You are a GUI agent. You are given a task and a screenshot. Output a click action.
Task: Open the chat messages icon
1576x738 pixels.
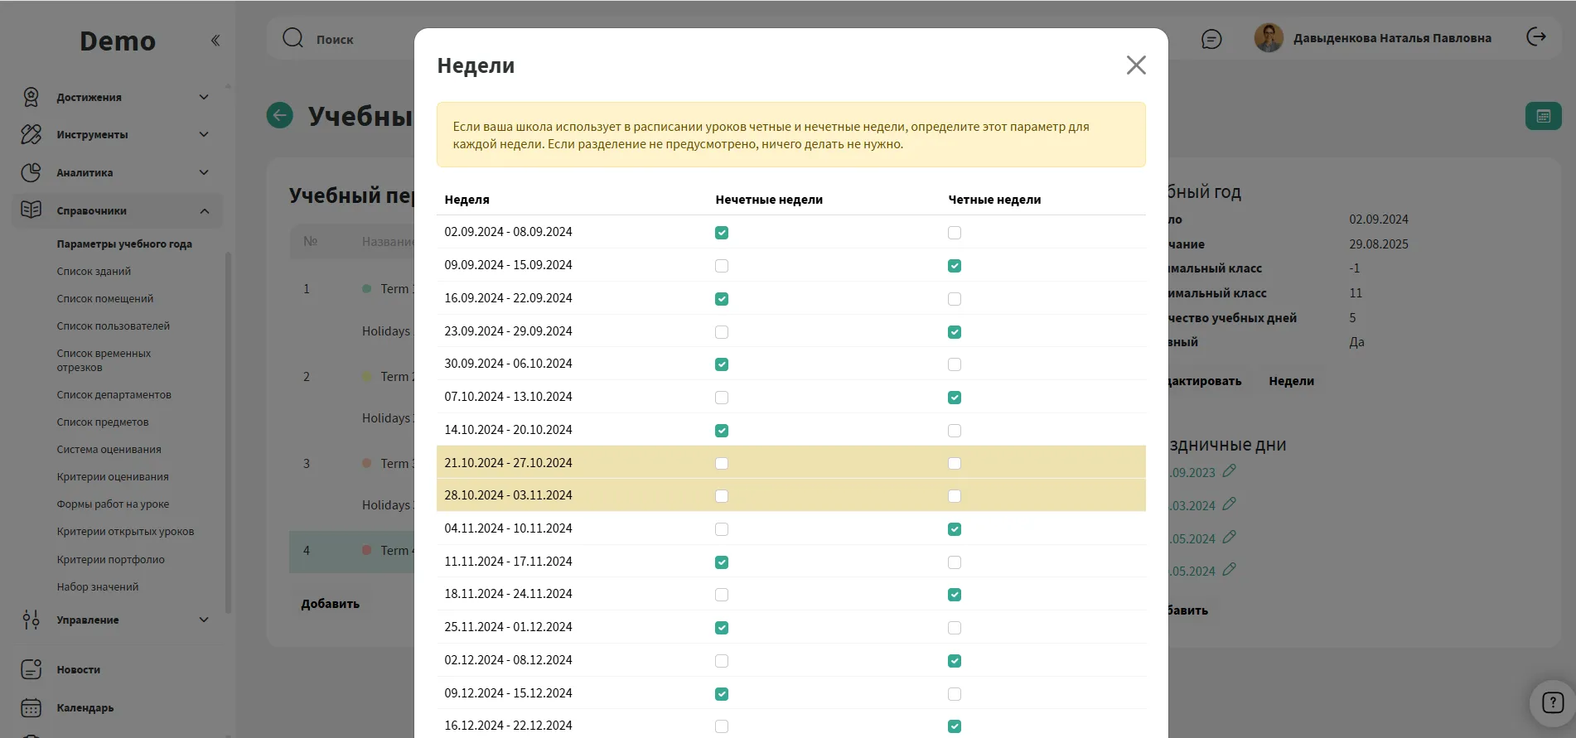pyautogui.click(x=1211, y=39)
